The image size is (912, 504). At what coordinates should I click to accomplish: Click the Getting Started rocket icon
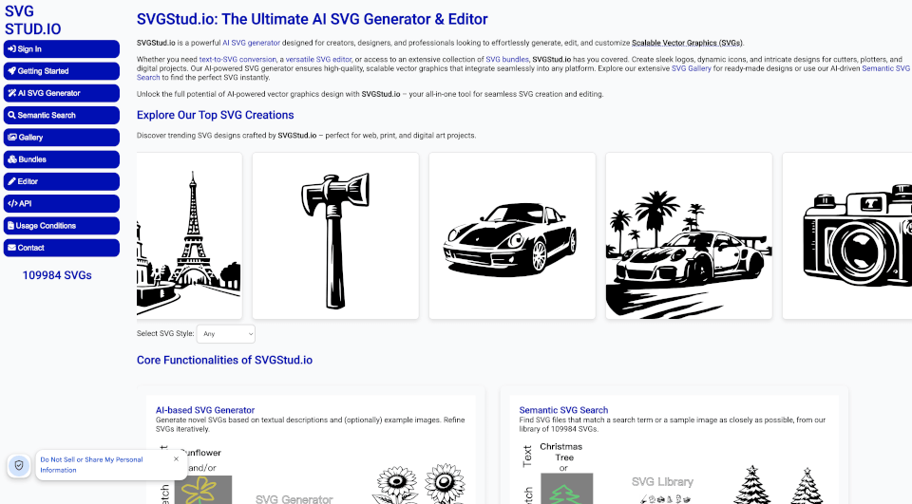pyautogui.click(x=11, y=71)
